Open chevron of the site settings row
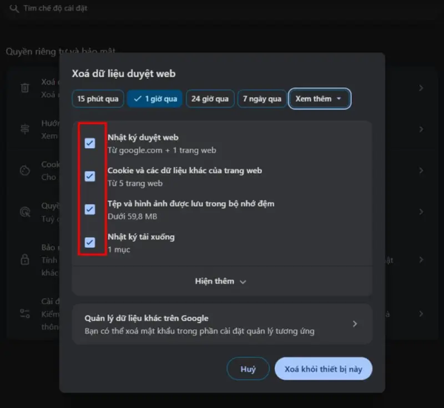 tap(421, 314)
